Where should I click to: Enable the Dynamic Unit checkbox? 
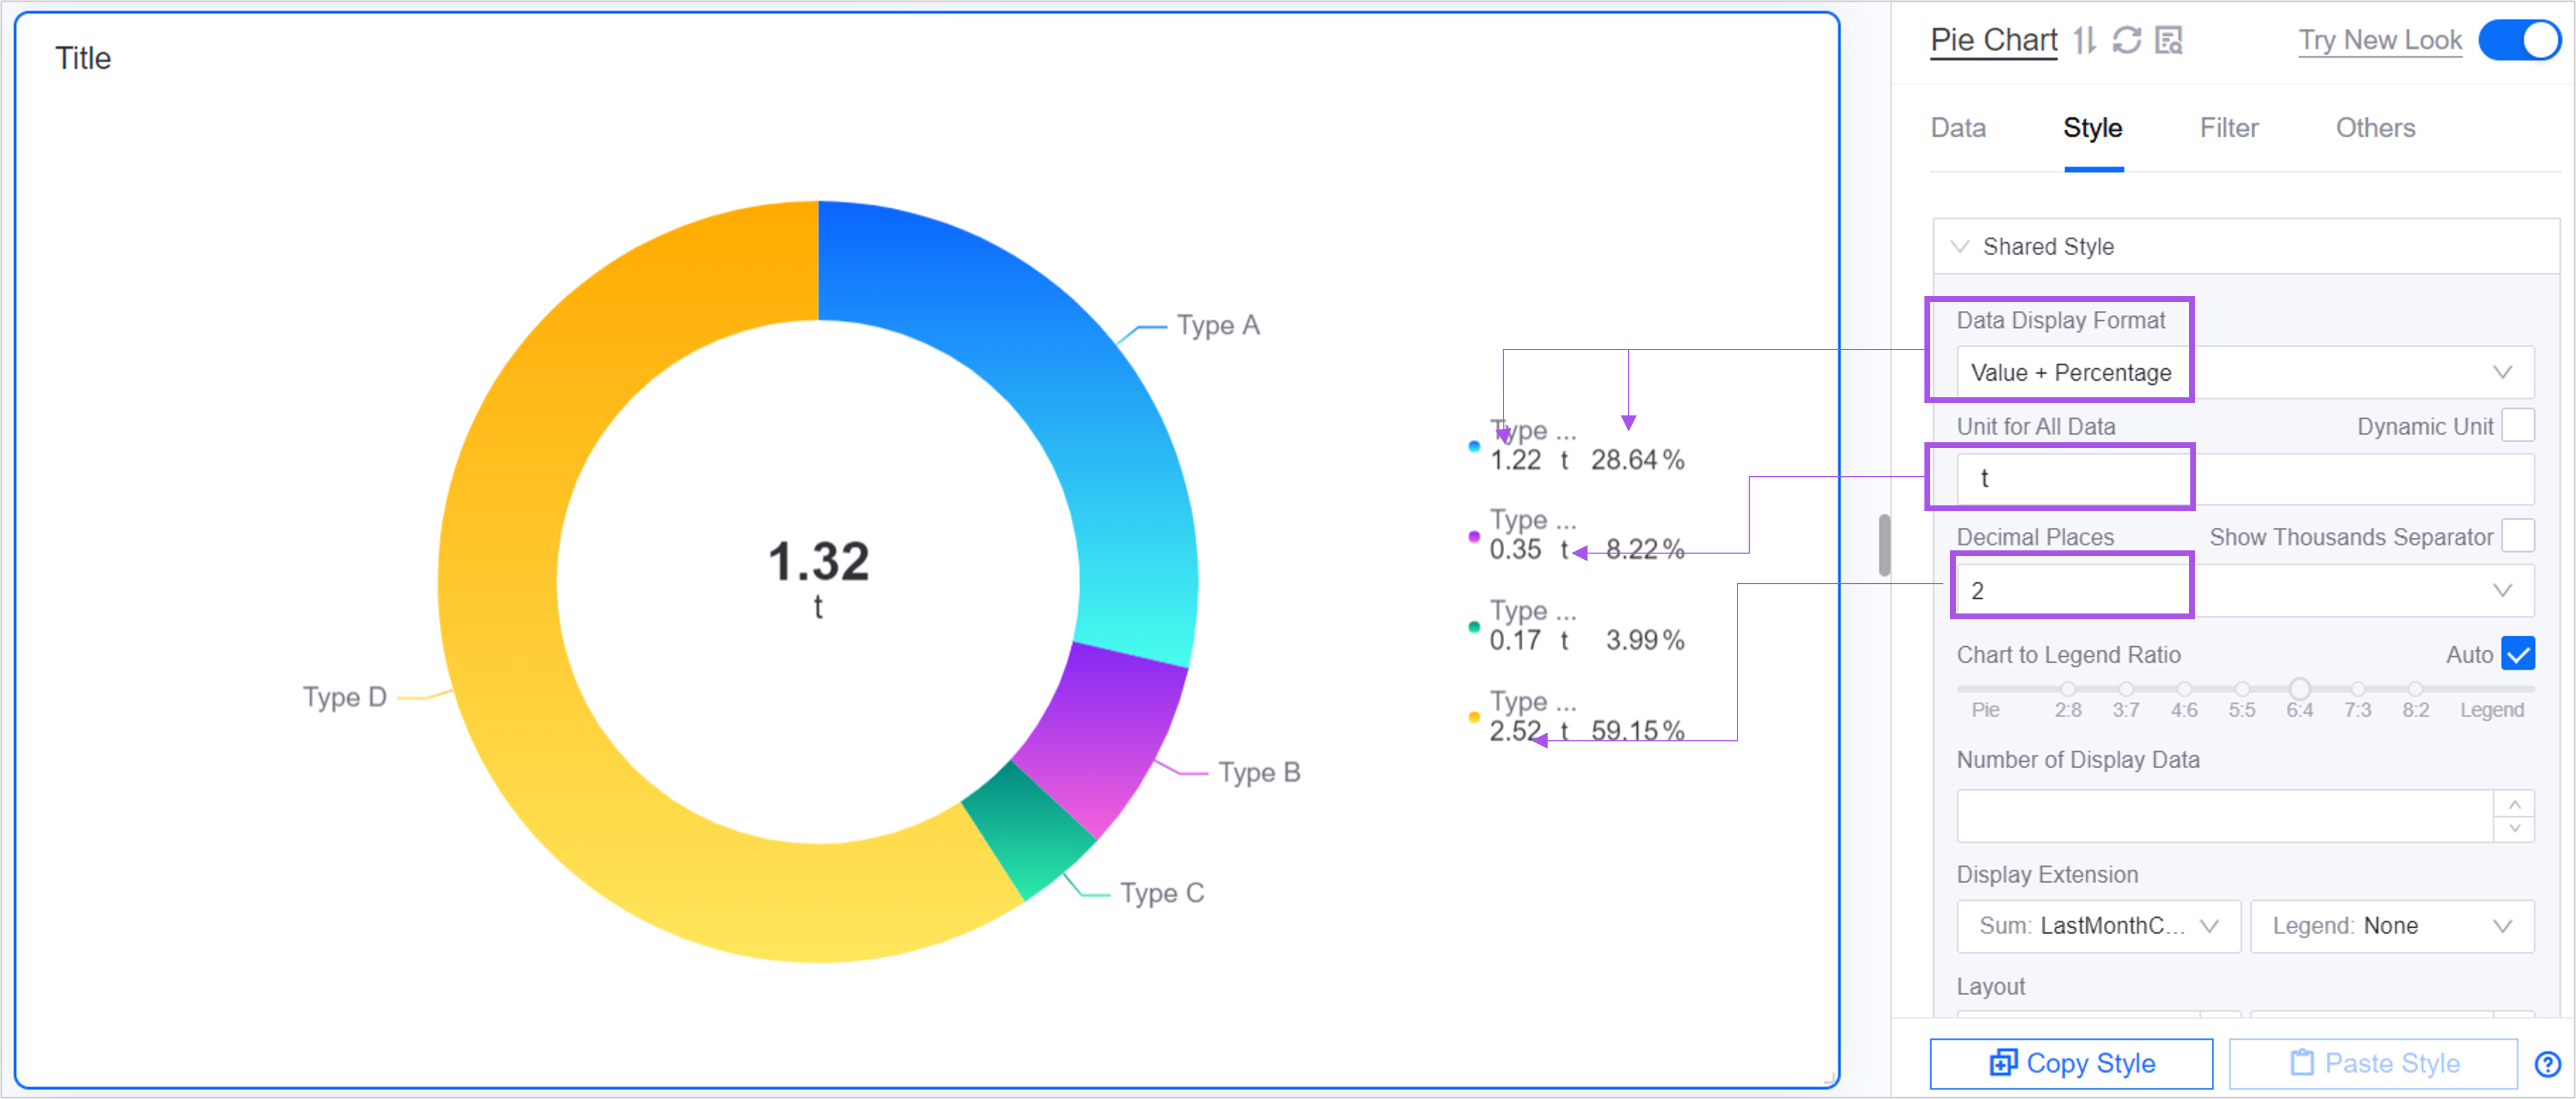pyautogui.click(x=2518, y=425)
